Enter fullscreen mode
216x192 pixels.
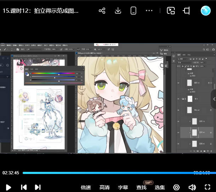[208, 187]
